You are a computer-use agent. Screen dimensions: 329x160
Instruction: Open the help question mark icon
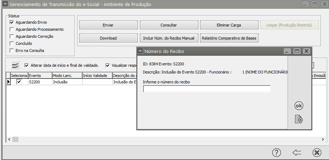277,153
